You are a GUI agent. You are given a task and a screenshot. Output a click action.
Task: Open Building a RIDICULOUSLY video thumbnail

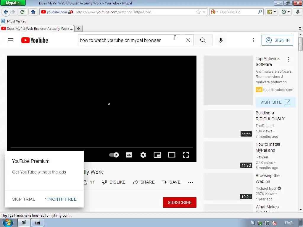(228, 124)
